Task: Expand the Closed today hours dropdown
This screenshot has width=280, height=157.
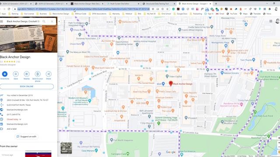Action: [x=14, y=119]
